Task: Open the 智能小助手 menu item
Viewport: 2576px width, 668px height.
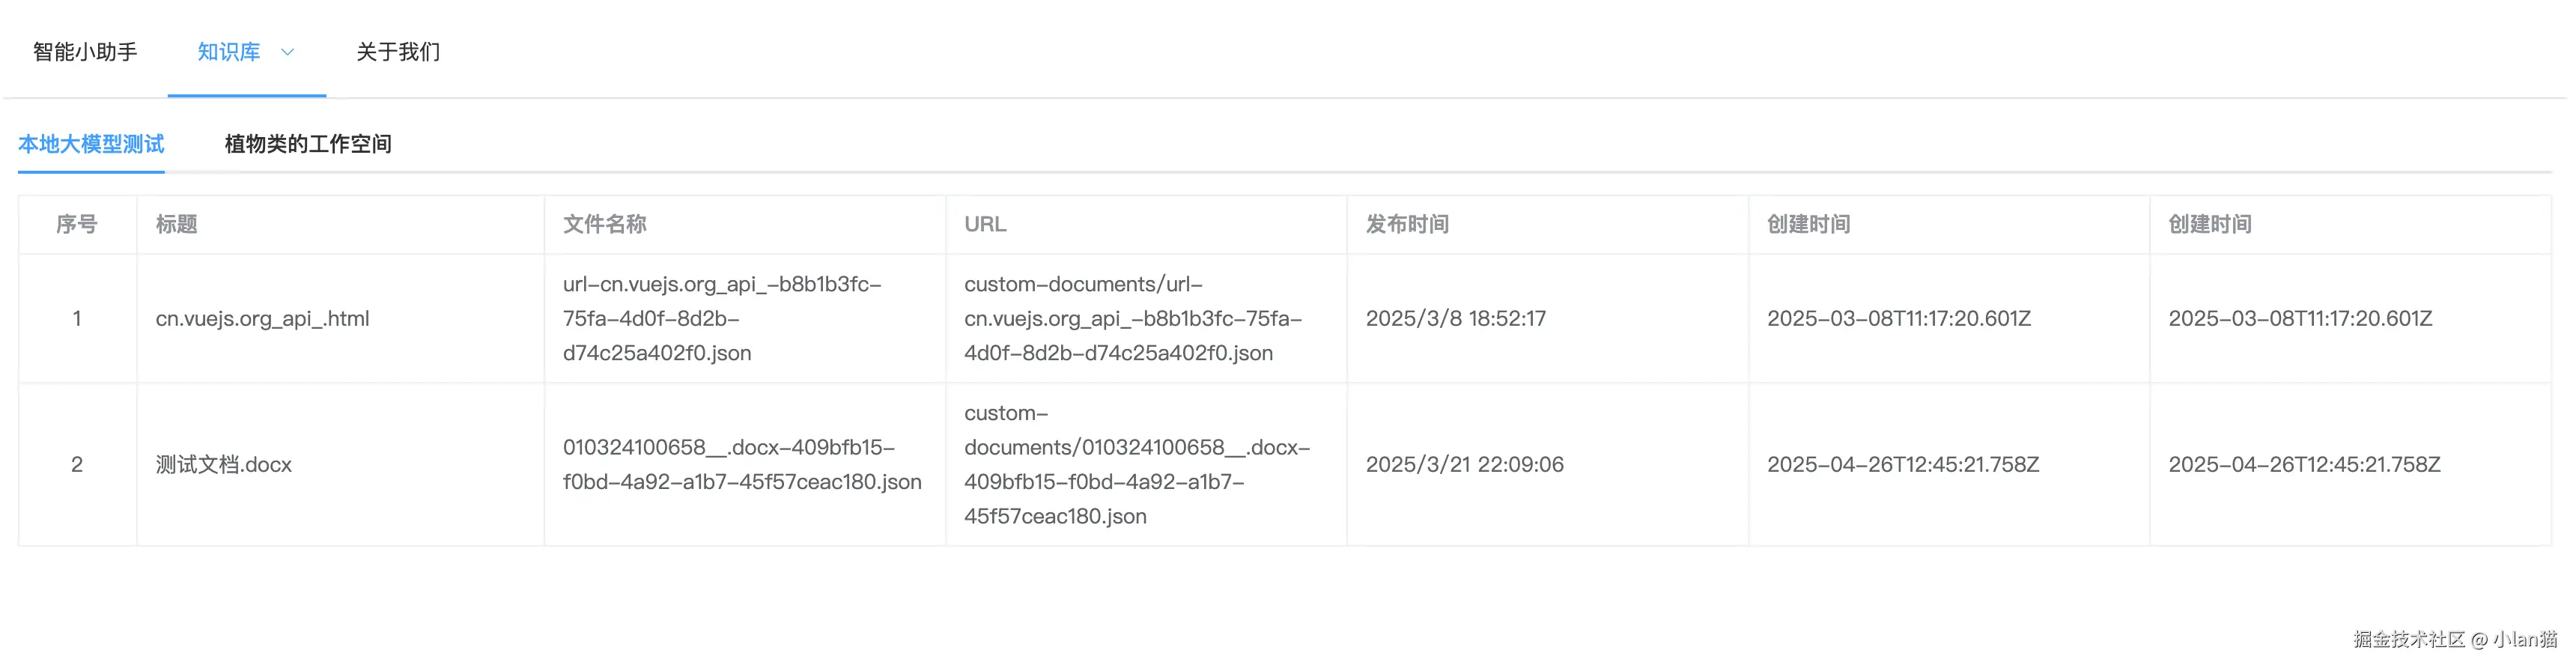Action: [85, 52]
